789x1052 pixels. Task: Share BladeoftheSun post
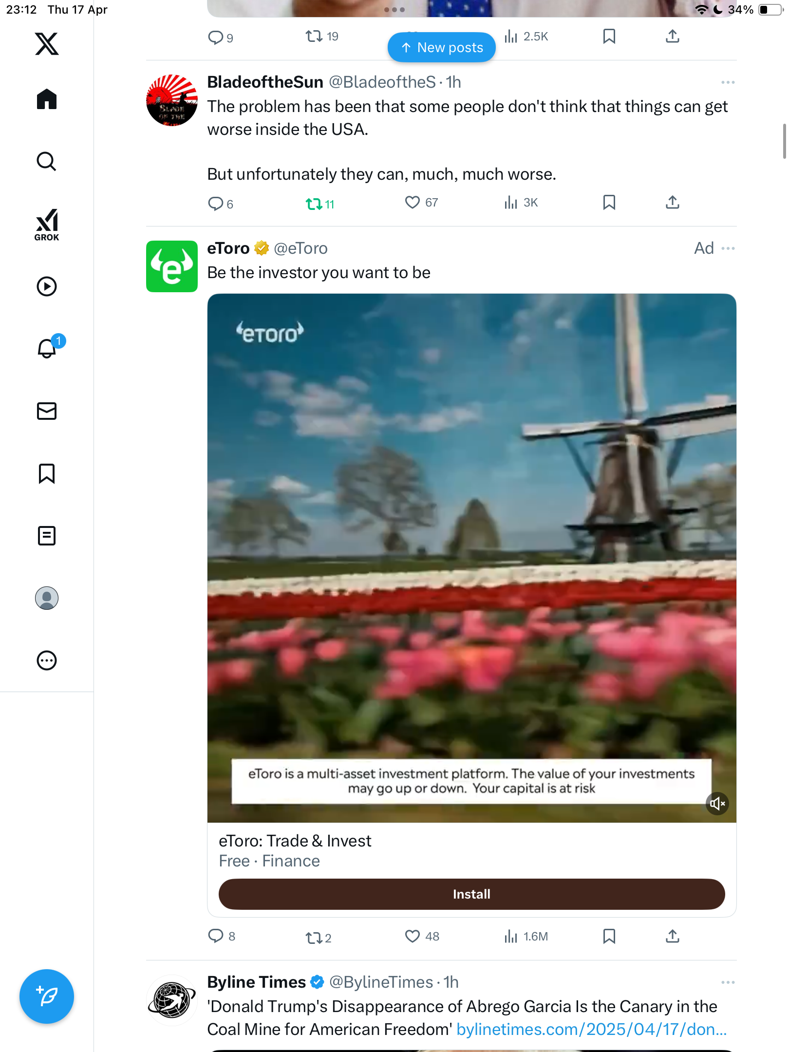(x=673, y=203)
